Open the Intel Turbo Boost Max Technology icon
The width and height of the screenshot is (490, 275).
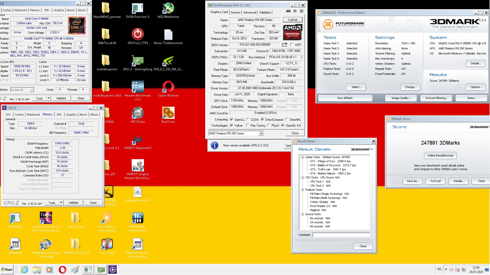click(46, 222)
